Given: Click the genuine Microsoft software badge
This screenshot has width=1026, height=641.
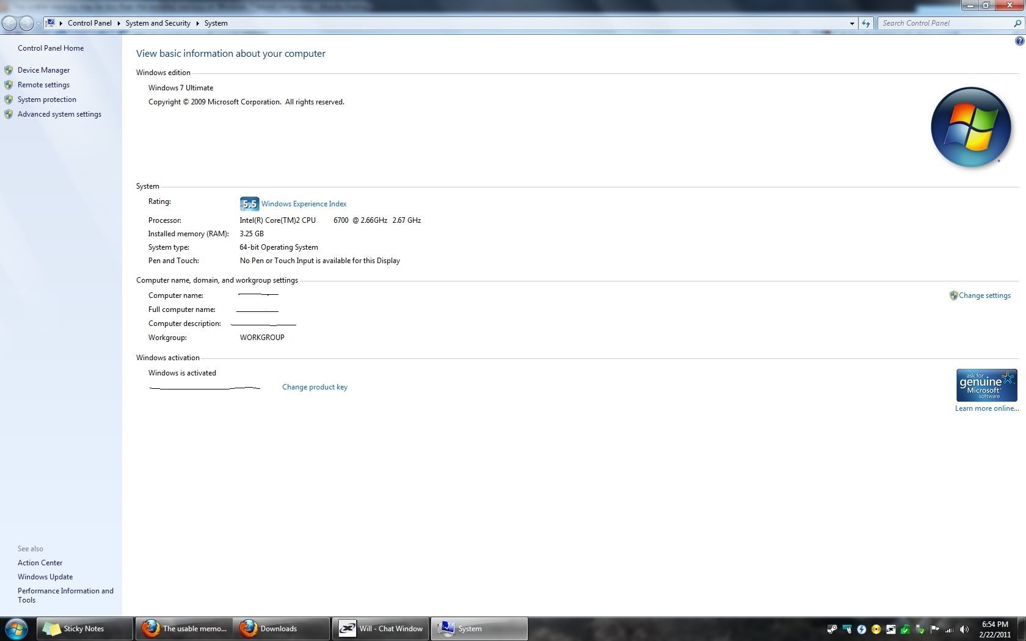Looking at the screenshot, I should [986, 385].
